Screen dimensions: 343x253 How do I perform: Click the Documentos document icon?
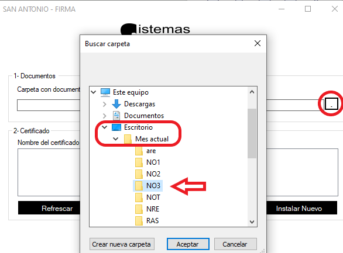[116, 116]
